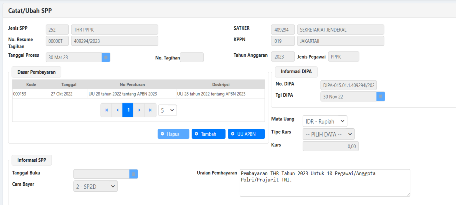Image resolution: width=456 pixels, height=205 pixels.
Task: Open the Tanggal Proses calendar picker
Action: point(106,57)
